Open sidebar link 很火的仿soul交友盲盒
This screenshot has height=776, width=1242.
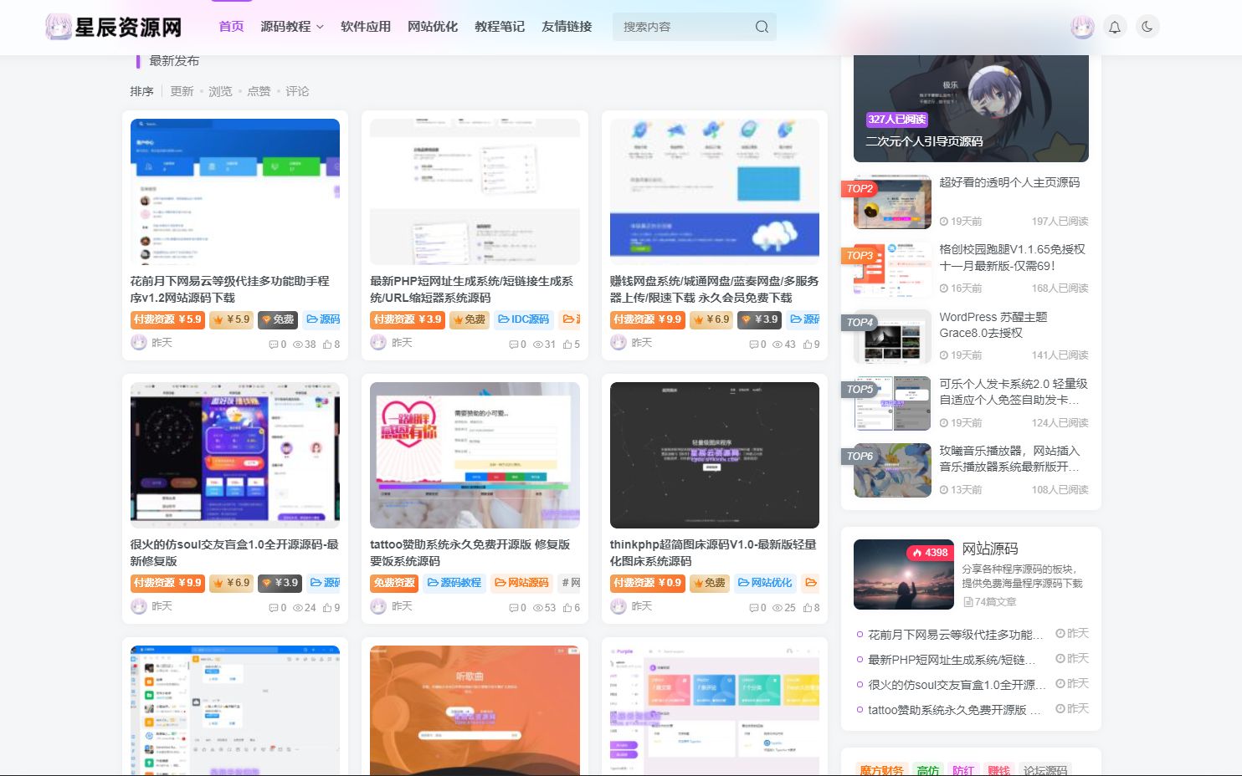[x=957, y=685]
